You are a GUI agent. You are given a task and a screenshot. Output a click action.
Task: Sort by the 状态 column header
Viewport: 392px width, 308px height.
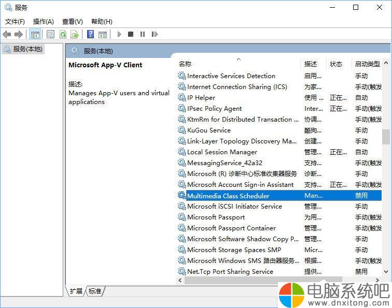(339, 64)
